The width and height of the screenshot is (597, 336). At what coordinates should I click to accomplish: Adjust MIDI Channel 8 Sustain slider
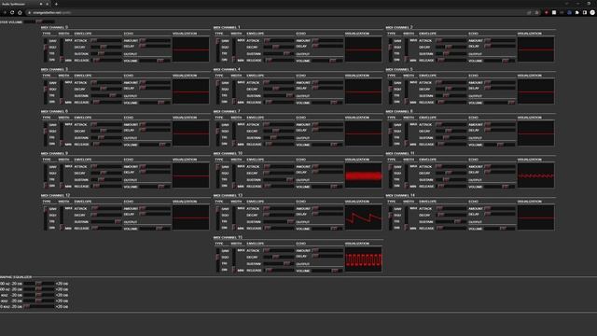click(451, 137)
